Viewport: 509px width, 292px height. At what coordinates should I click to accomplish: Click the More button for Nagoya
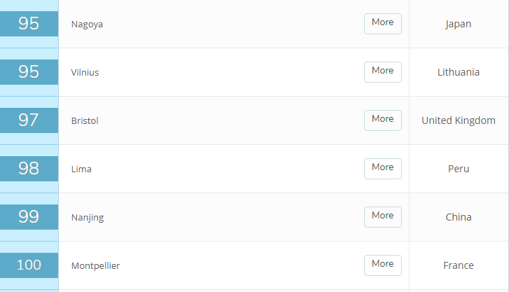click(x=382, y=23)
